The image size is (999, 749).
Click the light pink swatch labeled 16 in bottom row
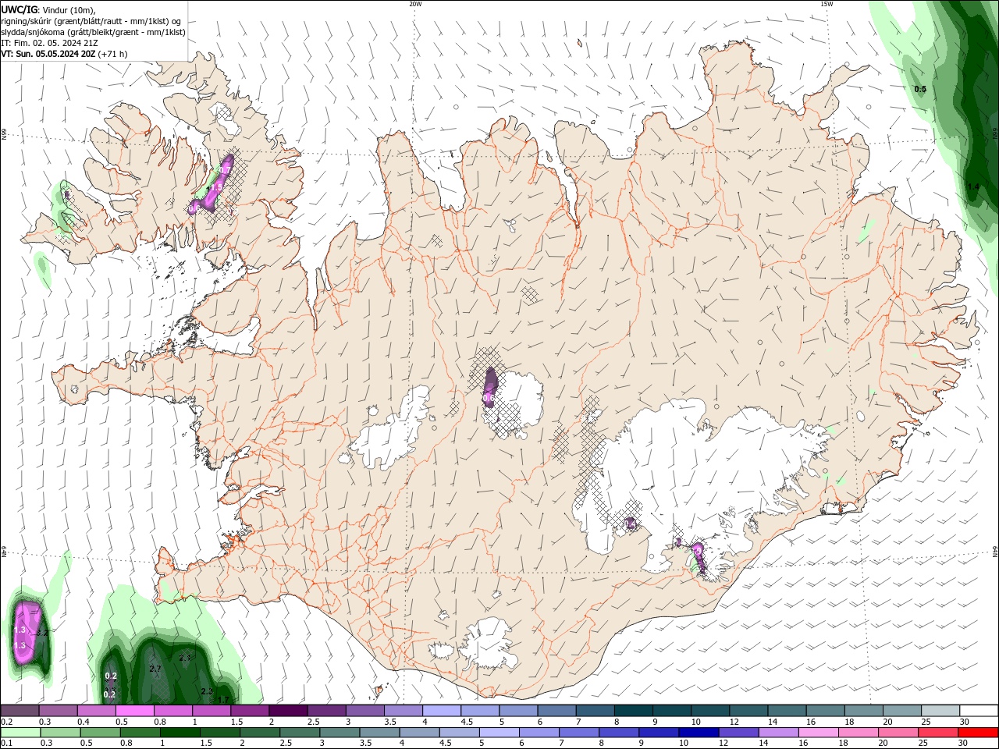(x=817, y=733)
